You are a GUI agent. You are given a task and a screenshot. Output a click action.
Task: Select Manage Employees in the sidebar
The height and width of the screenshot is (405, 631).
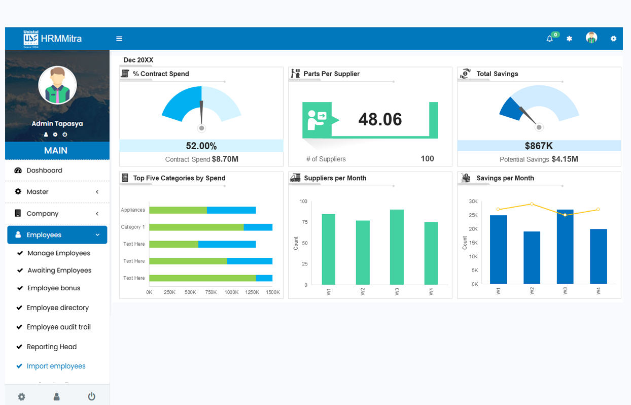59,253
